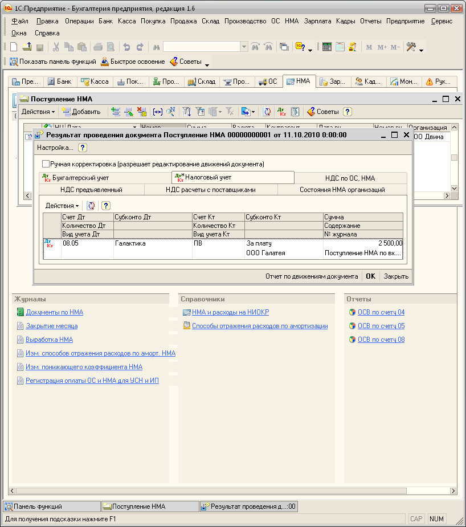
Task: Click Отчет по движениям документа button
Action: point(312,276)
